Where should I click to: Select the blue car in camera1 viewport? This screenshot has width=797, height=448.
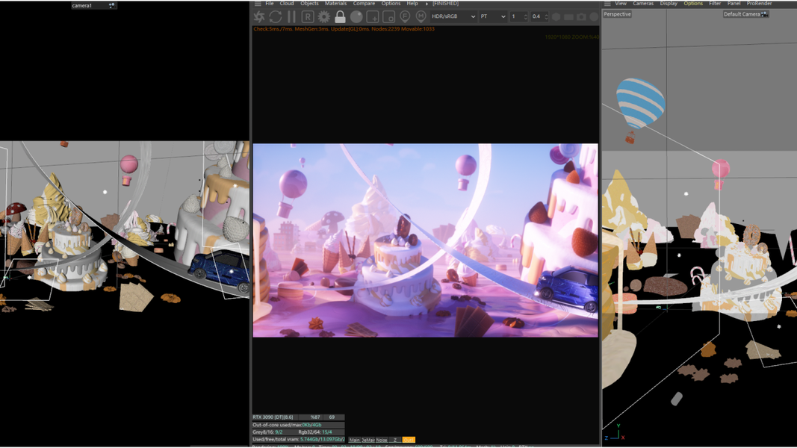[x=219, y=271]
